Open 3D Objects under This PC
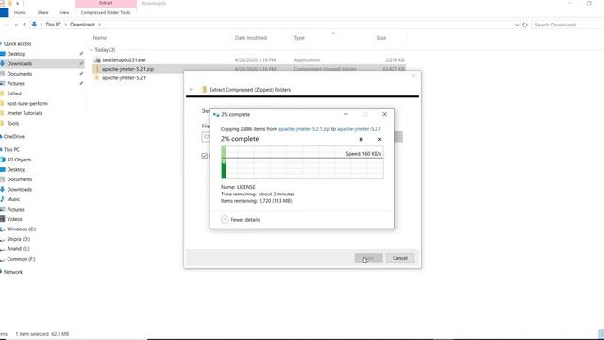 (19, 160)
